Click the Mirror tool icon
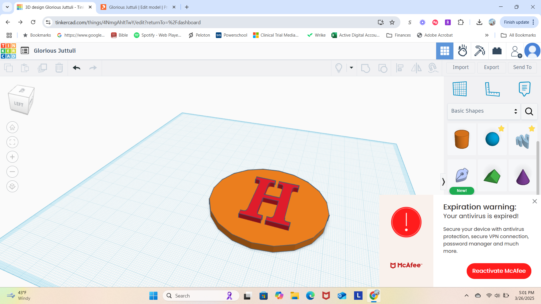The height and width of the screenshot is (304, 541). [416, 68]
